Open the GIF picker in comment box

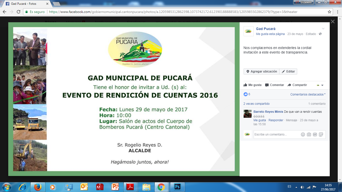point(315,134)
